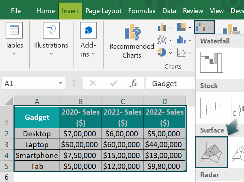Select column C header

tap(123, 101)
